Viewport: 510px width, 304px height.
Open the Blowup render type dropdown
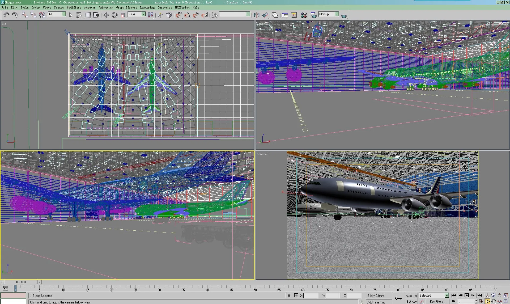tap(337, 14)
